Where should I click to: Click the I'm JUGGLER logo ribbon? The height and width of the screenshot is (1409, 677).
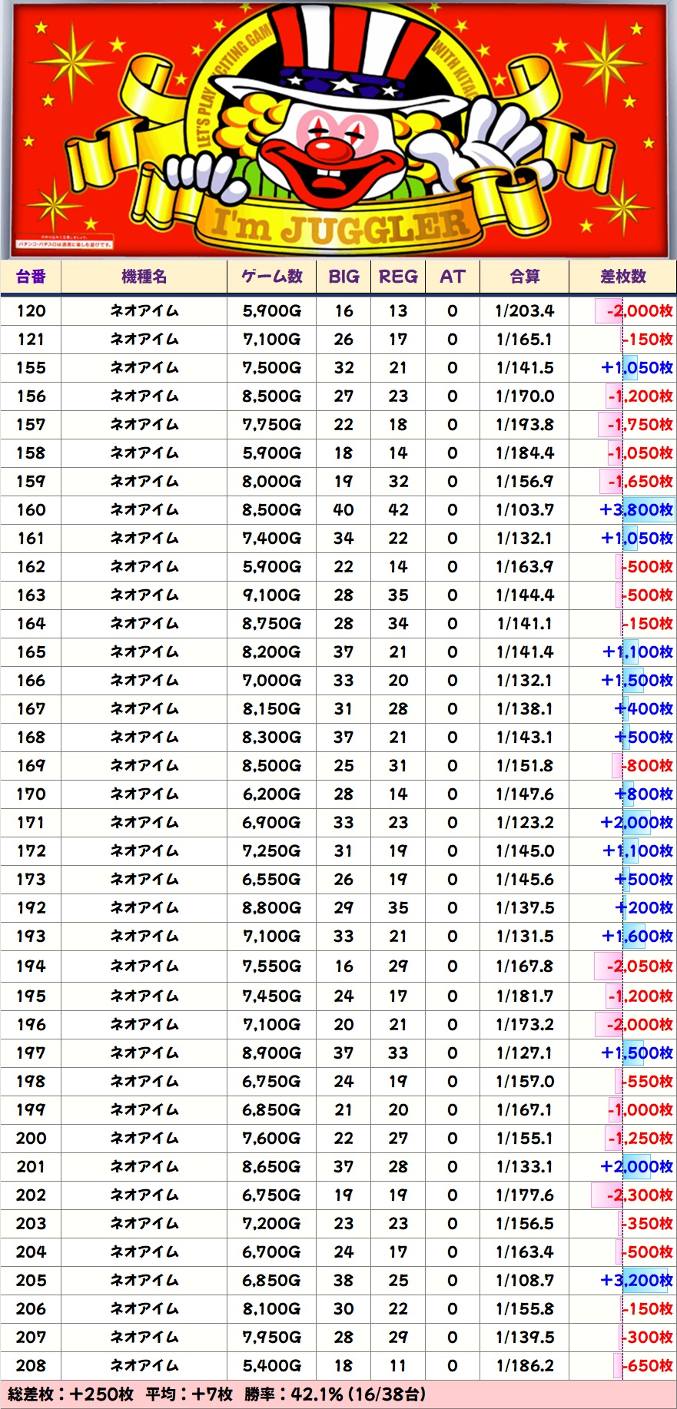[339, 226]
